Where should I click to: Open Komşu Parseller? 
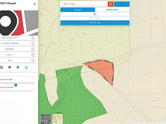coord(17,87)
